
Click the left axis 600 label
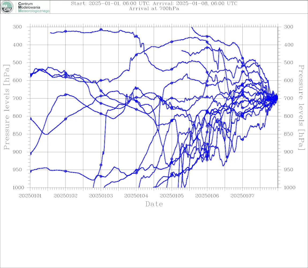pos(17,80)
